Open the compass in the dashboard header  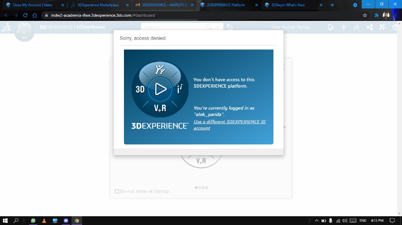click(24, 32)
